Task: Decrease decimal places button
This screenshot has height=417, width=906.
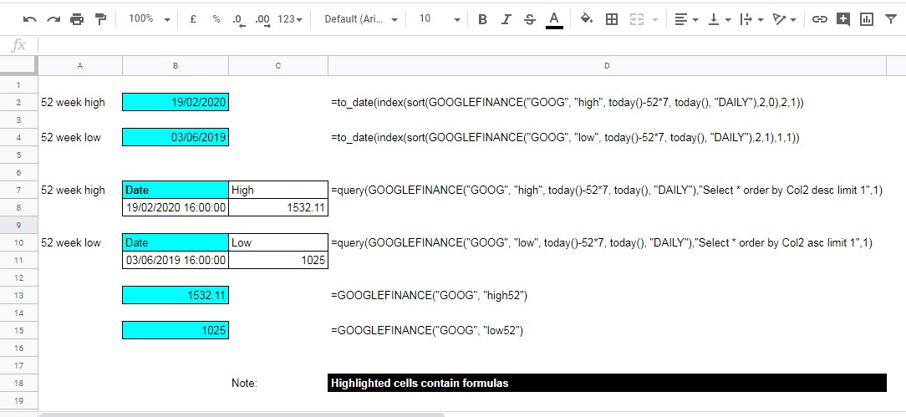Action: [x=239, y=19]
